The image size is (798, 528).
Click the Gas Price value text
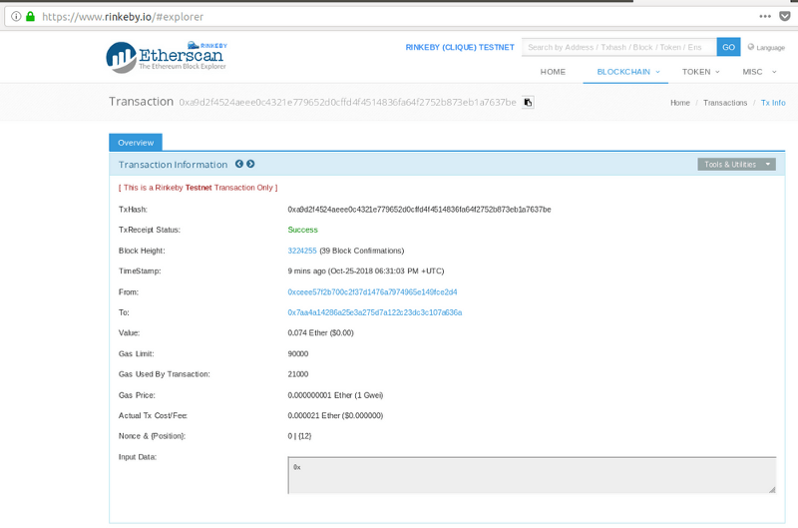pyautogui.click(x=335, y=395)
